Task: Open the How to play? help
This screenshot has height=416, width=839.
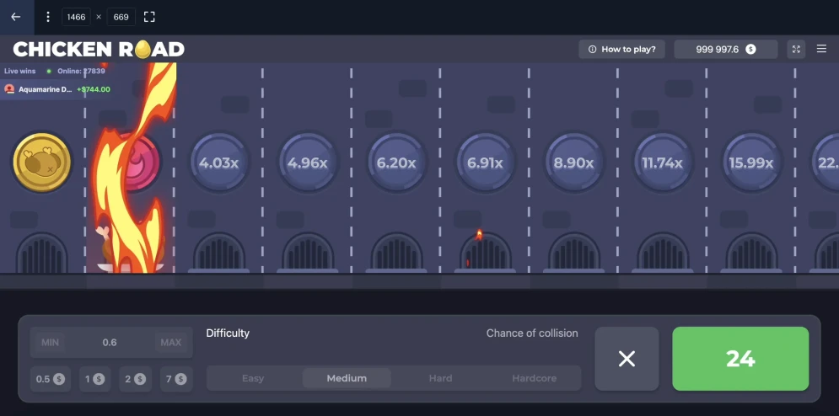Action: point(621,49)
